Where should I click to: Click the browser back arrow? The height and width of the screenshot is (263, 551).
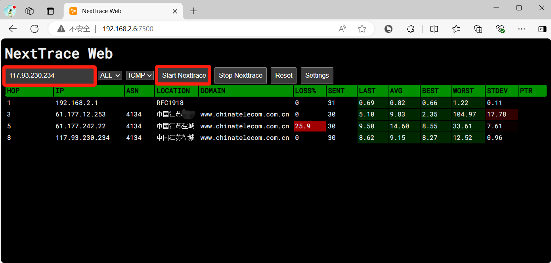(13, 29)
